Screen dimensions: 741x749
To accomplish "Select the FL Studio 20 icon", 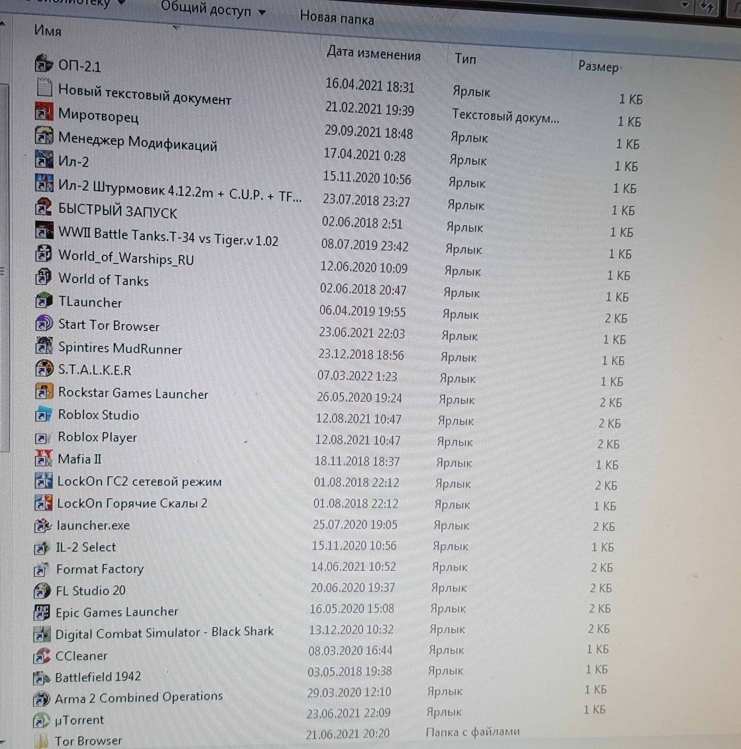I will tap(42, 591).
